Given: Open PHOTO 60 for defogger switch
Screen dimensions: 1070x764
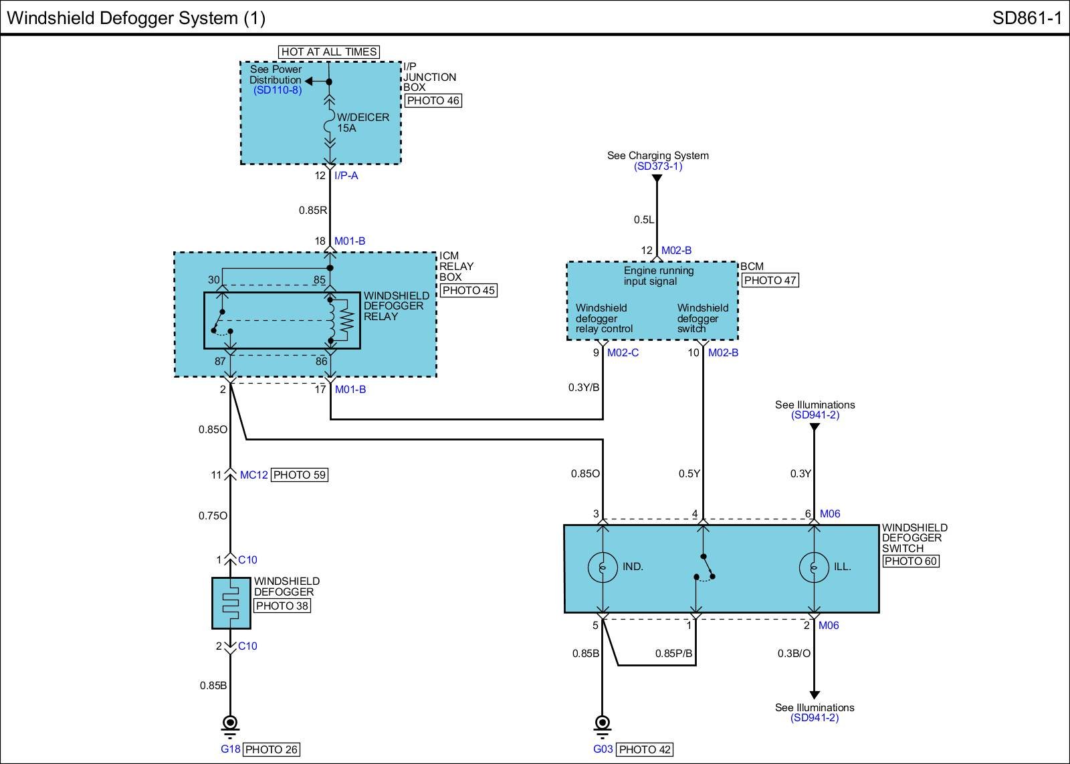Looking at the screenshot, I should pyautogui.click(x=910, y=561).
